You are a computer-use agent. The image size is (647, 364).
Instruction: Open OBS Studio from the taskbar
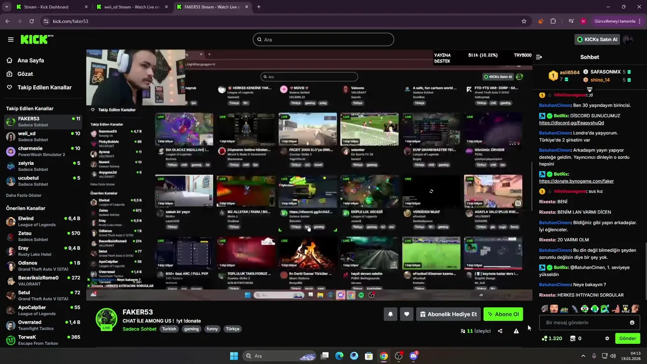pyautogui.click(x=399, y=356)
